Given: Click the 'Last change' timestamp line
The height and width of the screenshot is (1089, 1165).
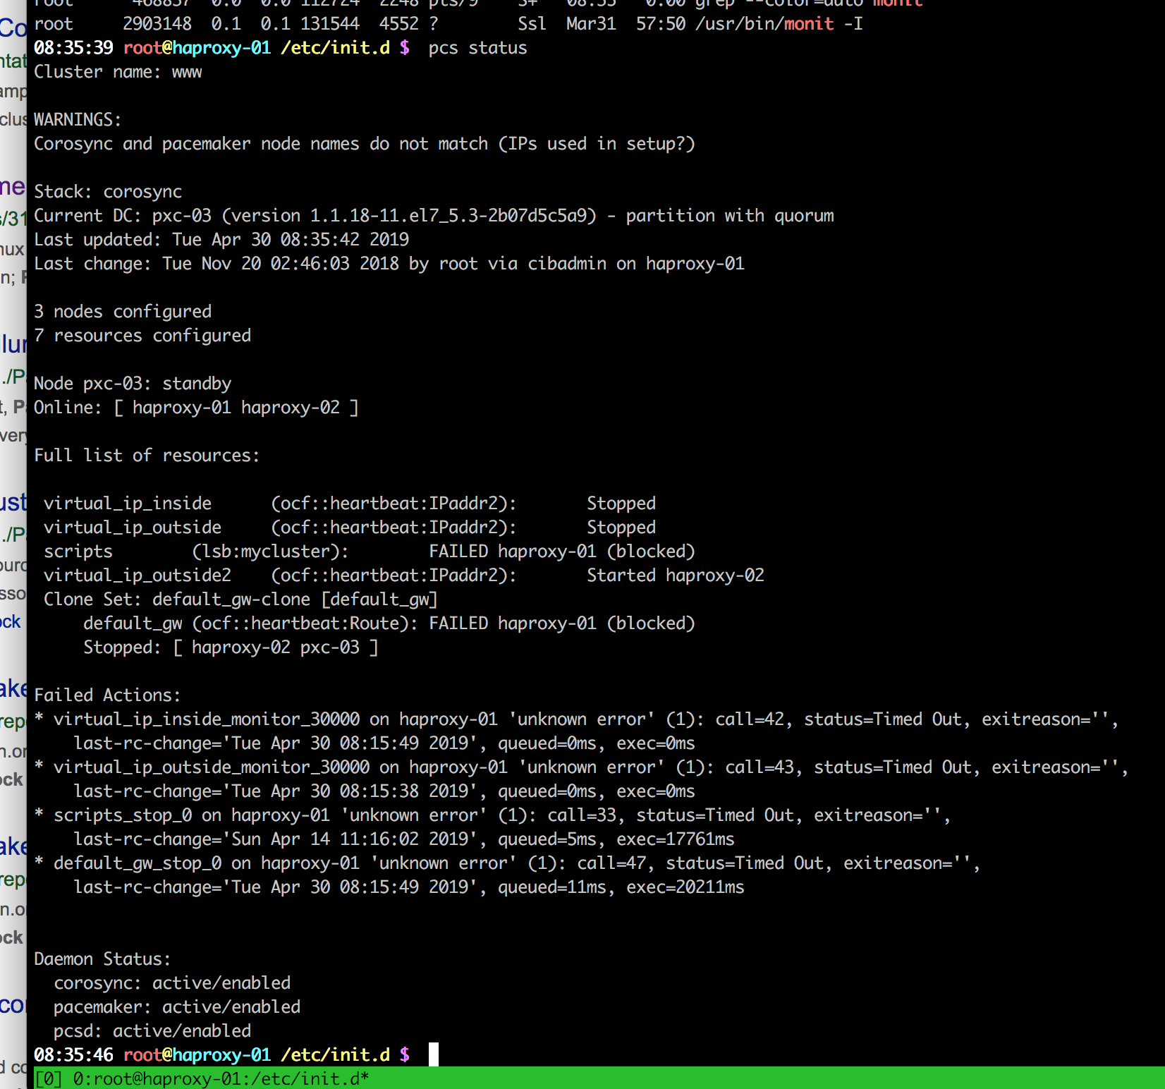Looking at the screenshot, I should 389,264.
